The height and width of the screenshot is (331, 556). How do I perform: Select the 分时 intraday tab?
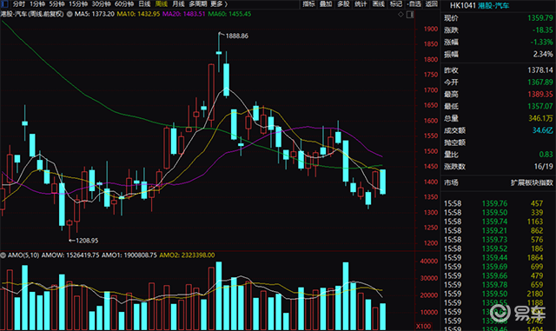click(x=19, y=4)
